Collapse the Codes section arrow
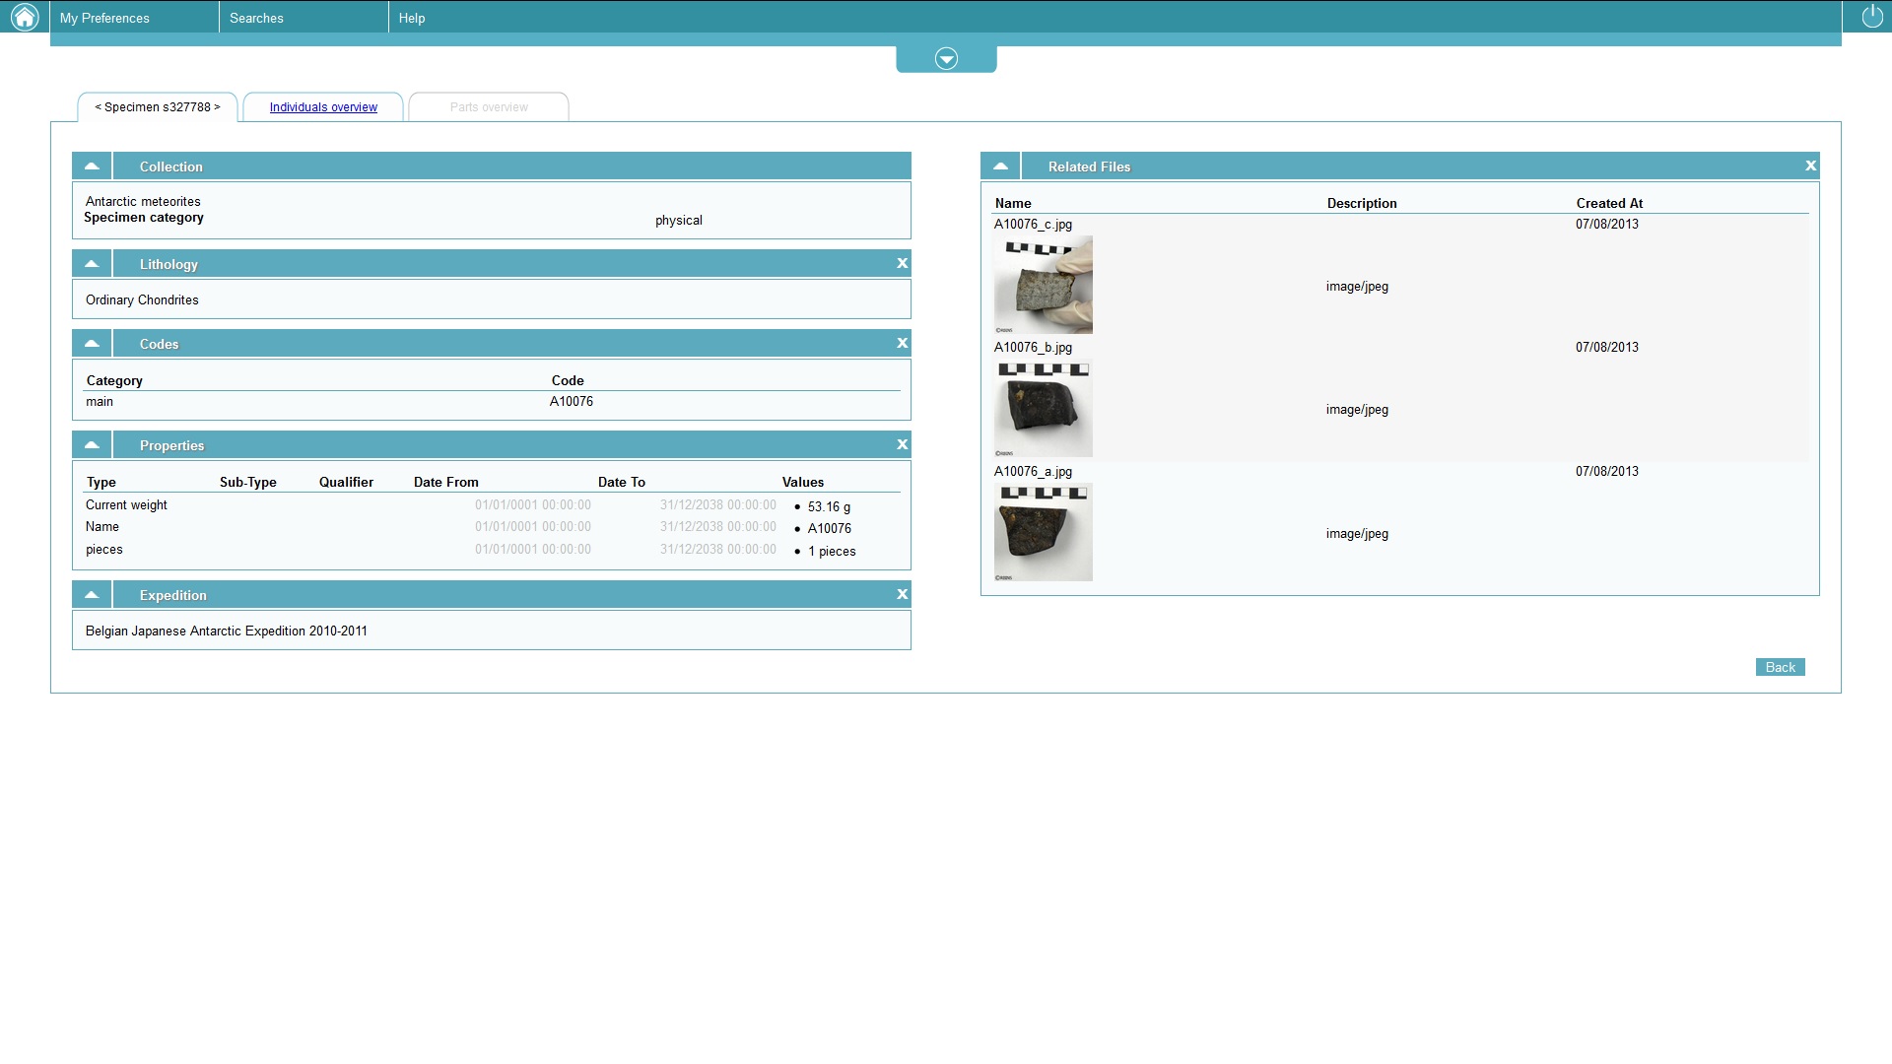 pyautogui.click(x=92, y=343)
